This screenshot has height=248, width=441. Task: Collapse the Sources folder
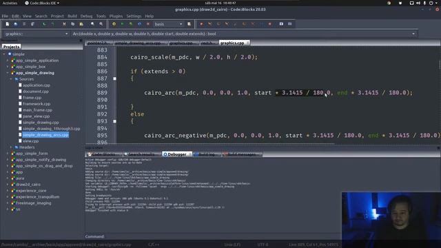point(11,79)
